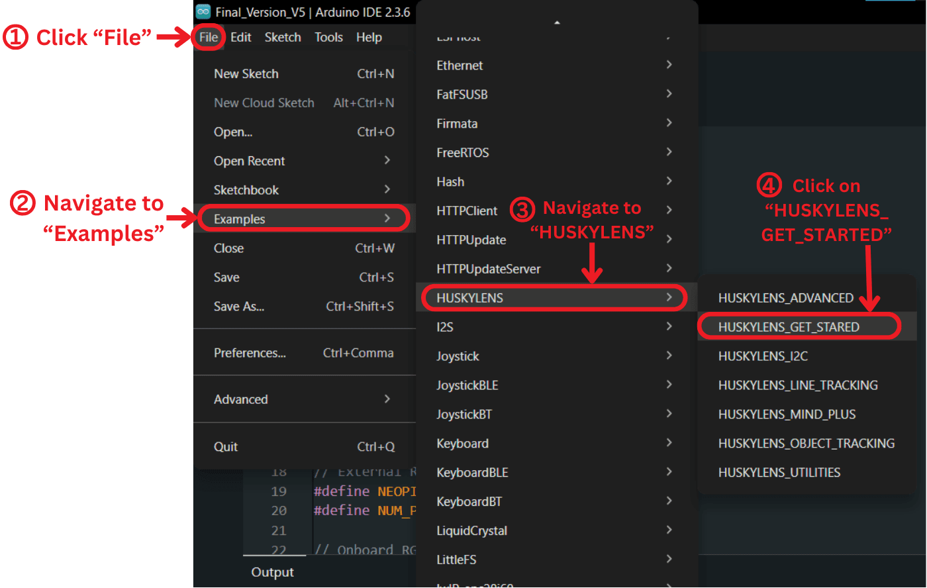927x588 pixels.
Task: Open the Sketch menu
Action: click(x=283, y=37)
